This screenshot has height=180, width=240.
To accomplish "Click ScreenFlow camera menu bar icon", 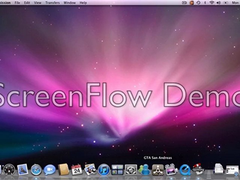I will (x=184, y=2).
